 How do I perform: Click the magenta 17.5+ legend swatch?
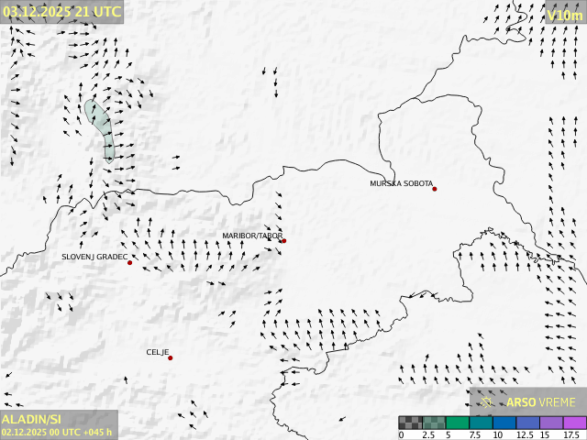pos(574,423)
